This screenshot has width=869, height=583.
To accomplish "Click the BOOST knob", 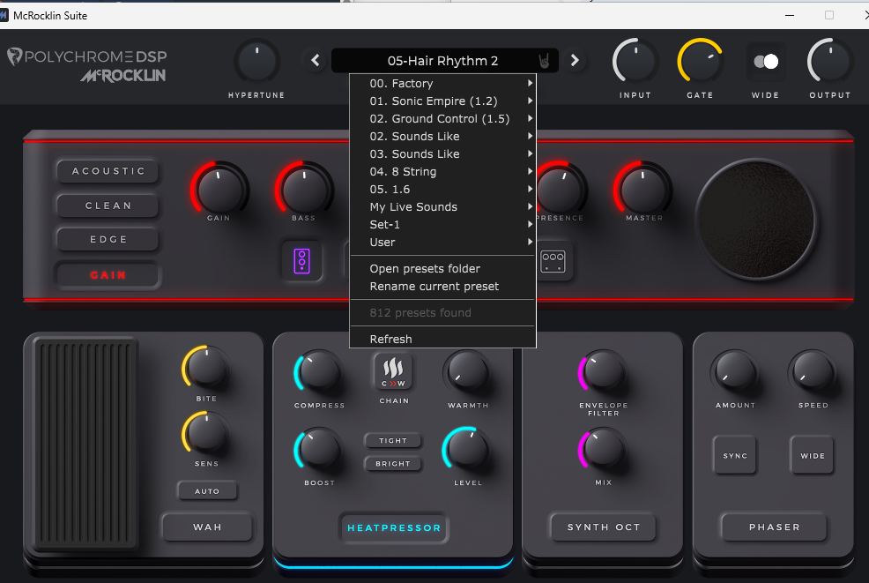I will pos(318,450).
